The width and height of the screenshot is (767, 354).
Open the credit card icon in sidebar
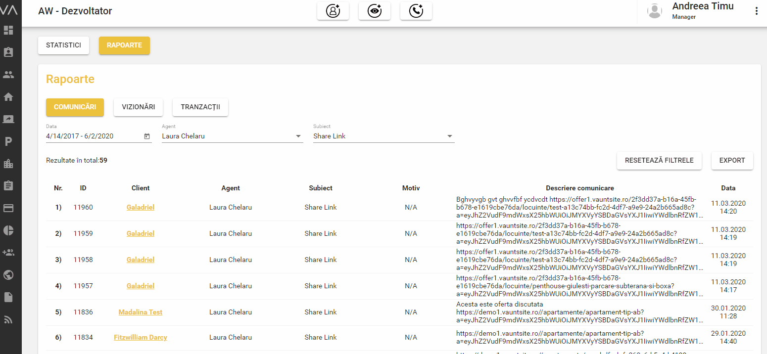tap(8, 208)
